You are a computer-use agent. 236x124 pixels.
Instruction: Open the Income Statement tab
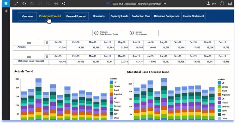coord(193,16)
